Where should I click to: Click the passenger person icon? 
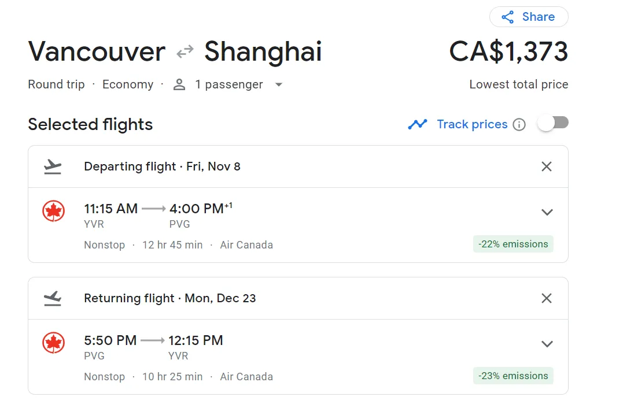(x=179, y=84)
